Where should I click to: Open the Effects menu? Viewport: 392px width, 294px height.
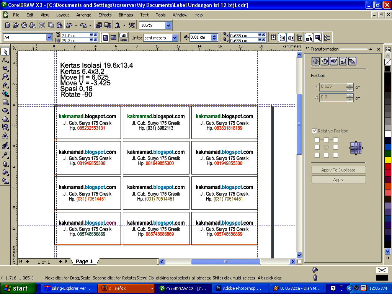pos(105,15)
